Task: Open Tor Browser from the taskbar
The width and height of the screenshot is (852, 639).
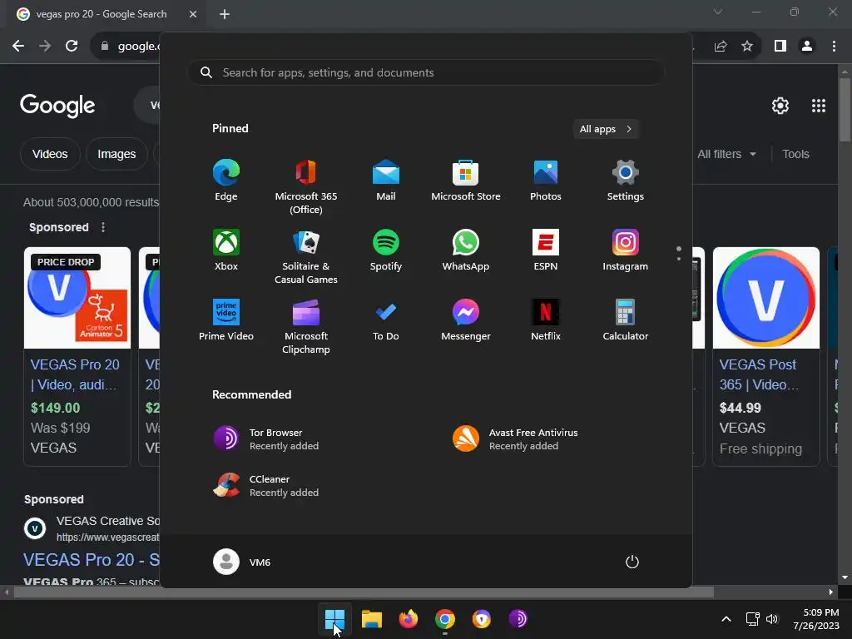Action: pos(518,619)
